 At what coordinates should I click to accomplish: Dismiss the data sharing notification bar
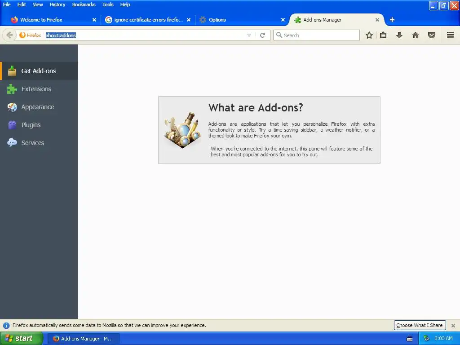(453, 326)
